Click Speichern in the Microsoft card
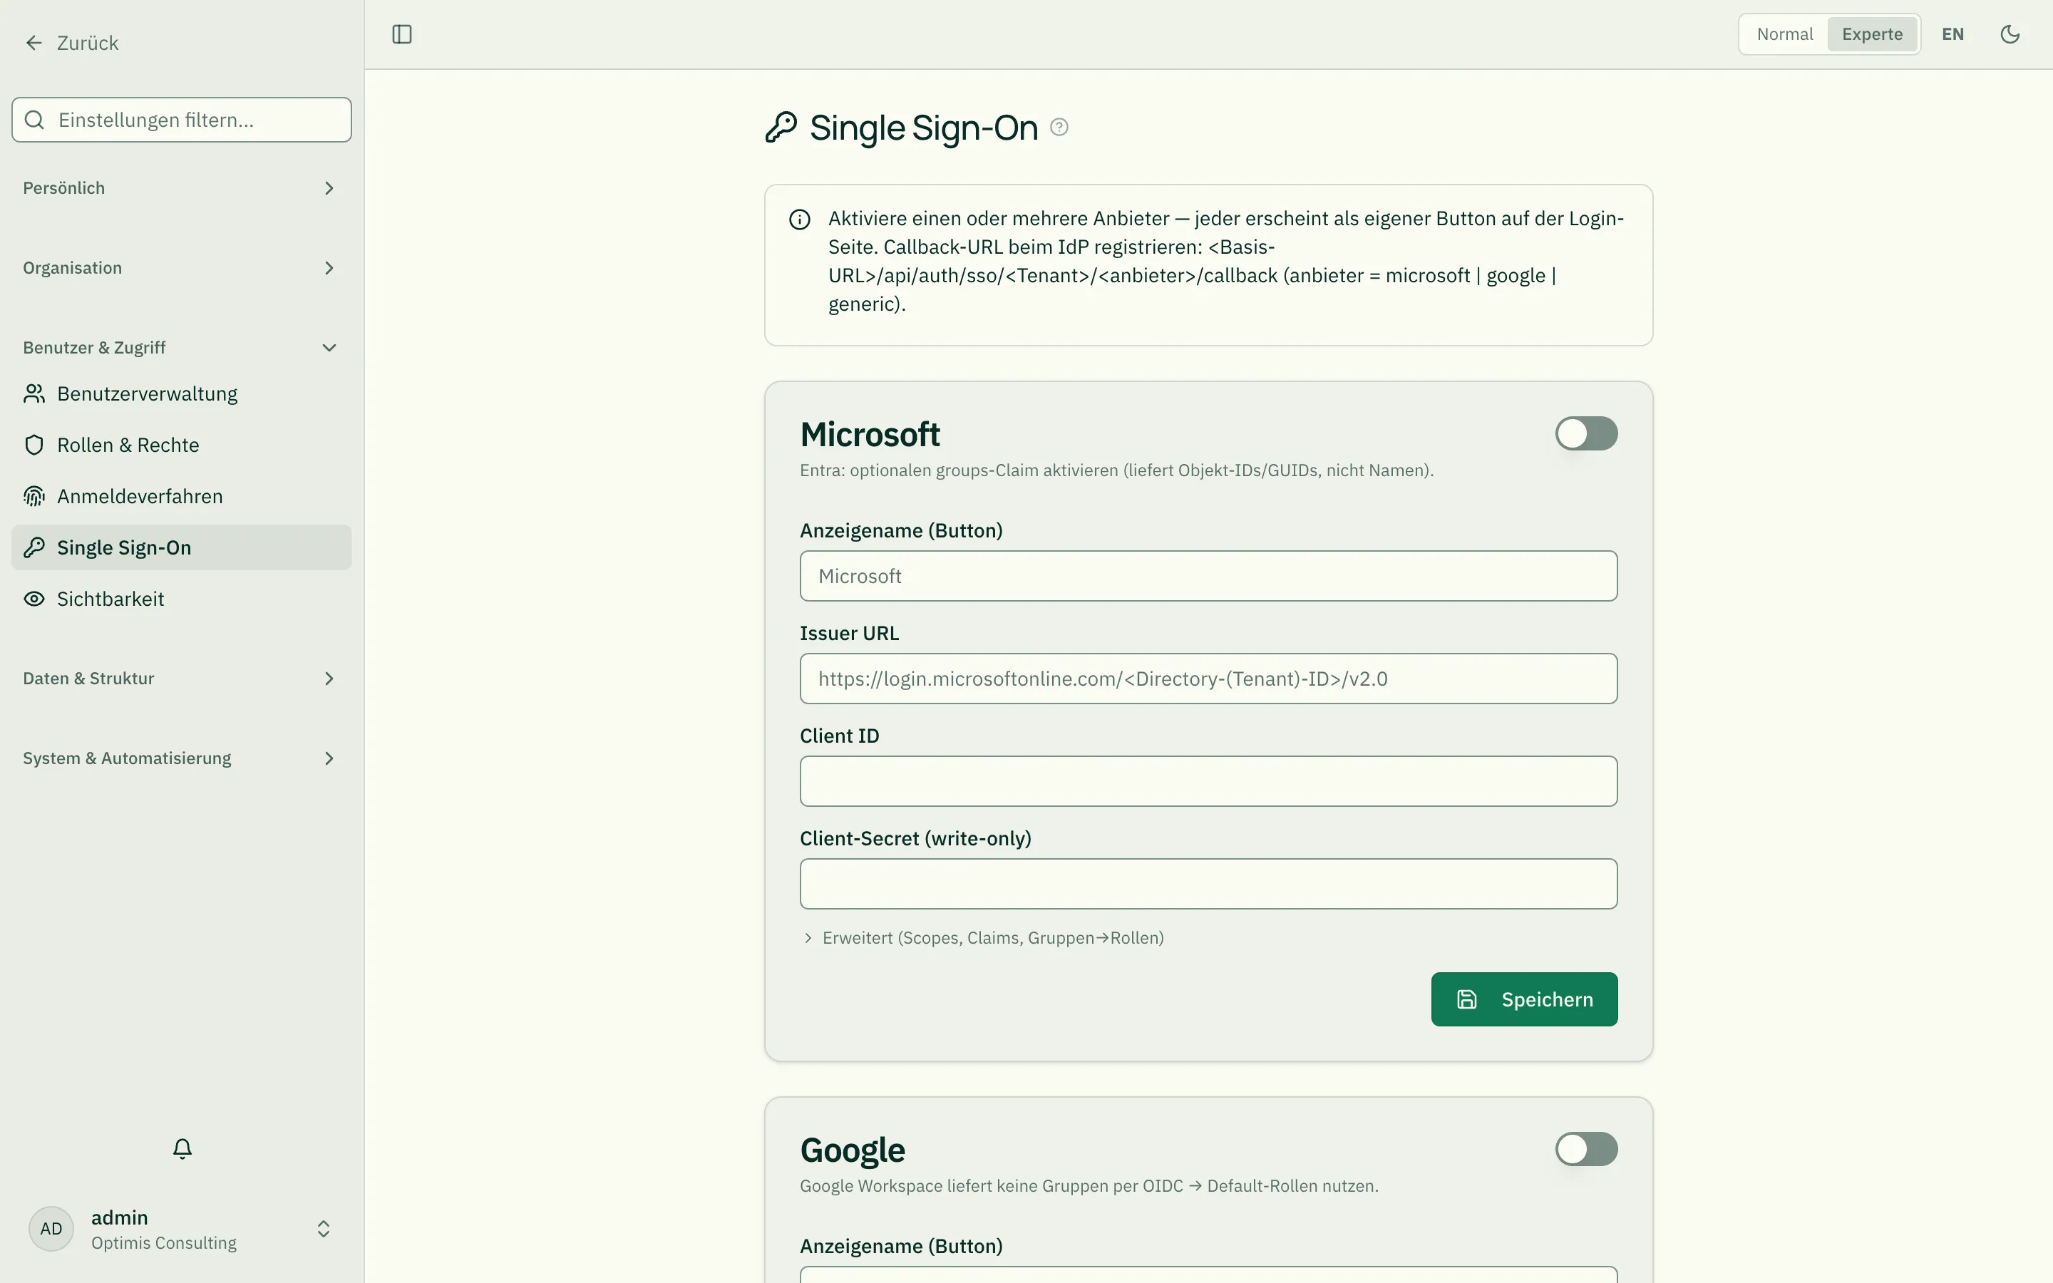 coord(1523,999)
